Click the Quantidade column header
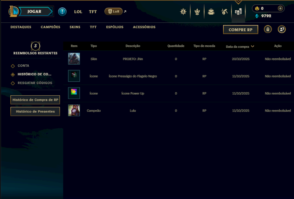 pos(176,46)
